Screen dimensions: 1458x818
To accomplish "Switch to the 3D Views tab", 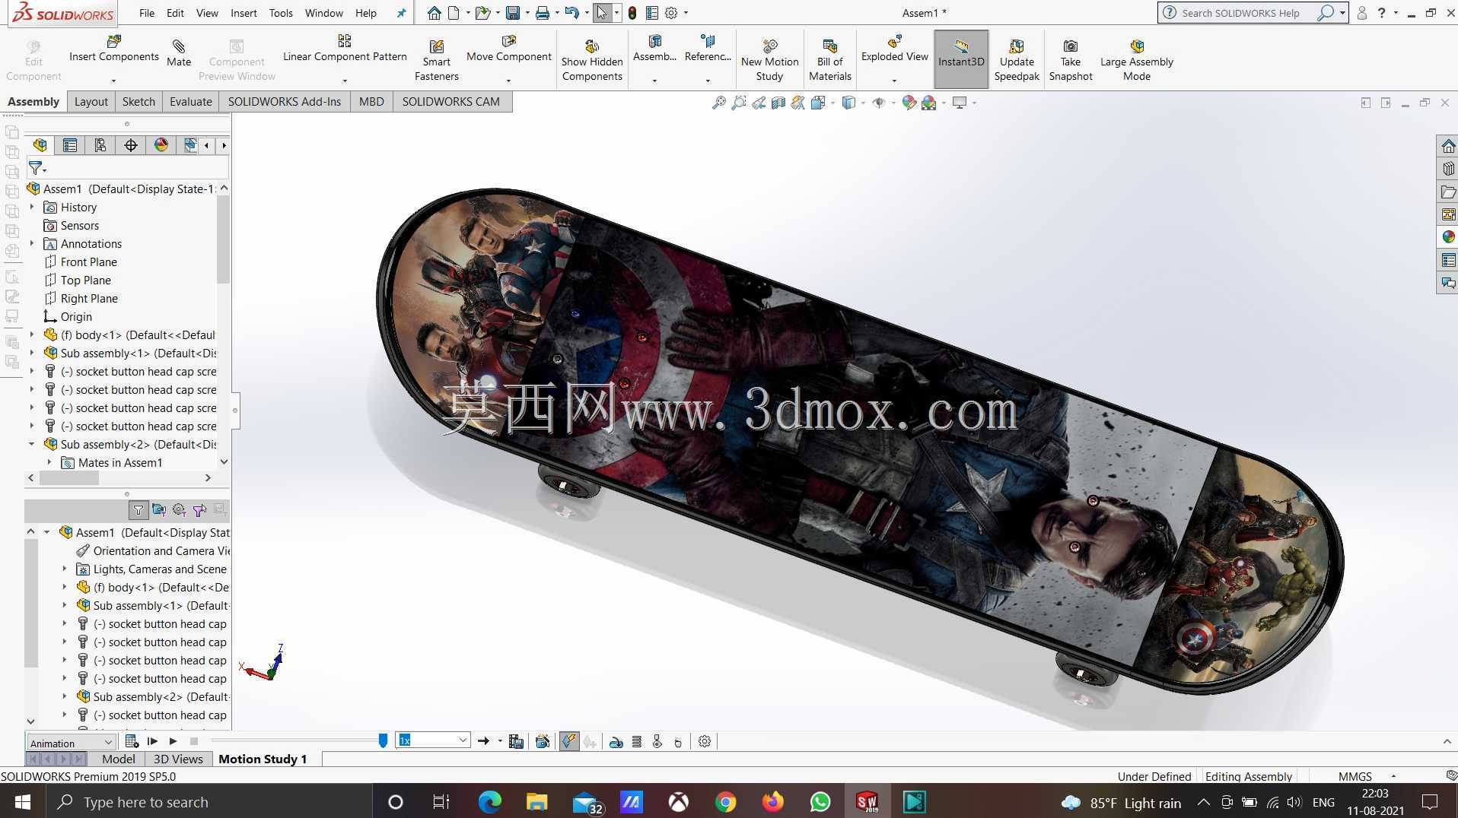I will tap(178, 759).
